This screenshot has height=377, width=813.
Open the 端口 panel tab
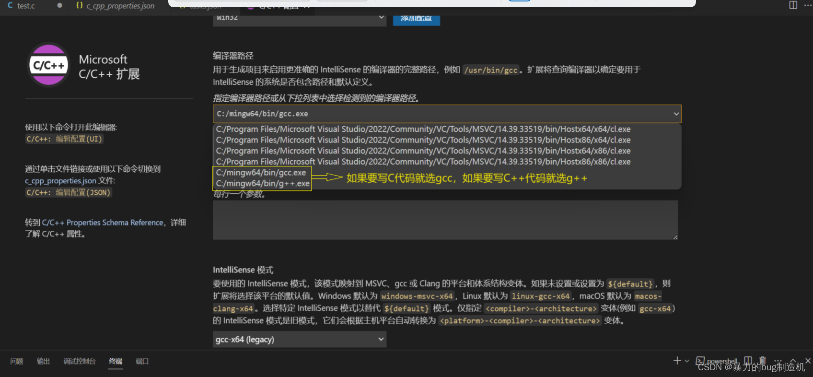pyautogui.click(x=142, y=361)
